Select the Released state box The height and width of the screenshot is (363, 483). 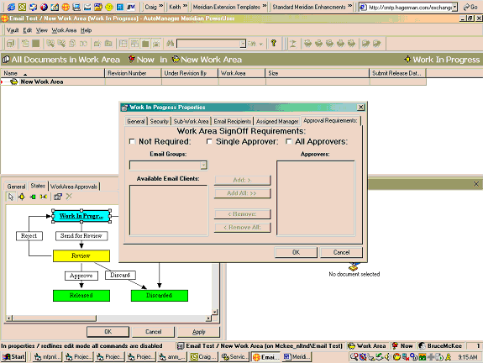pos(81,296)
